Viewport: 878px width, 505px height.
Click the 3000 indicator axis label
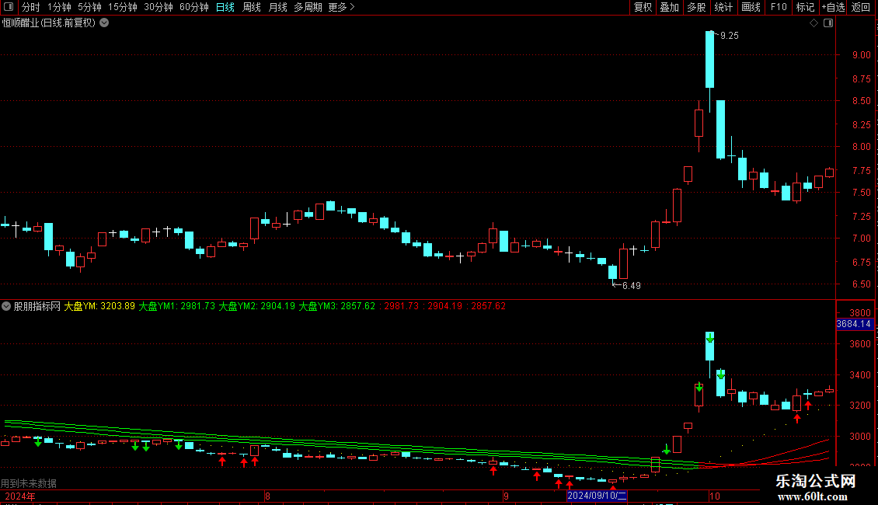tap(860, 436)
